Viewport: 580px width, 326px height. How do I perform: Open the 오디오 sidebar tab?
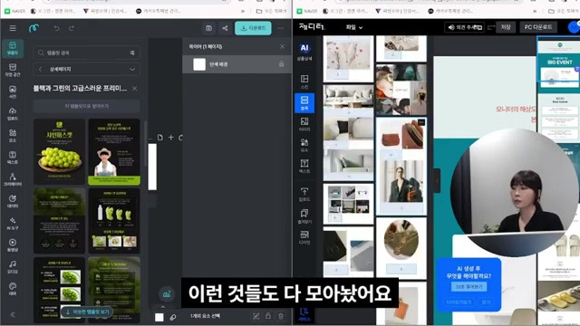coord(13,267)
